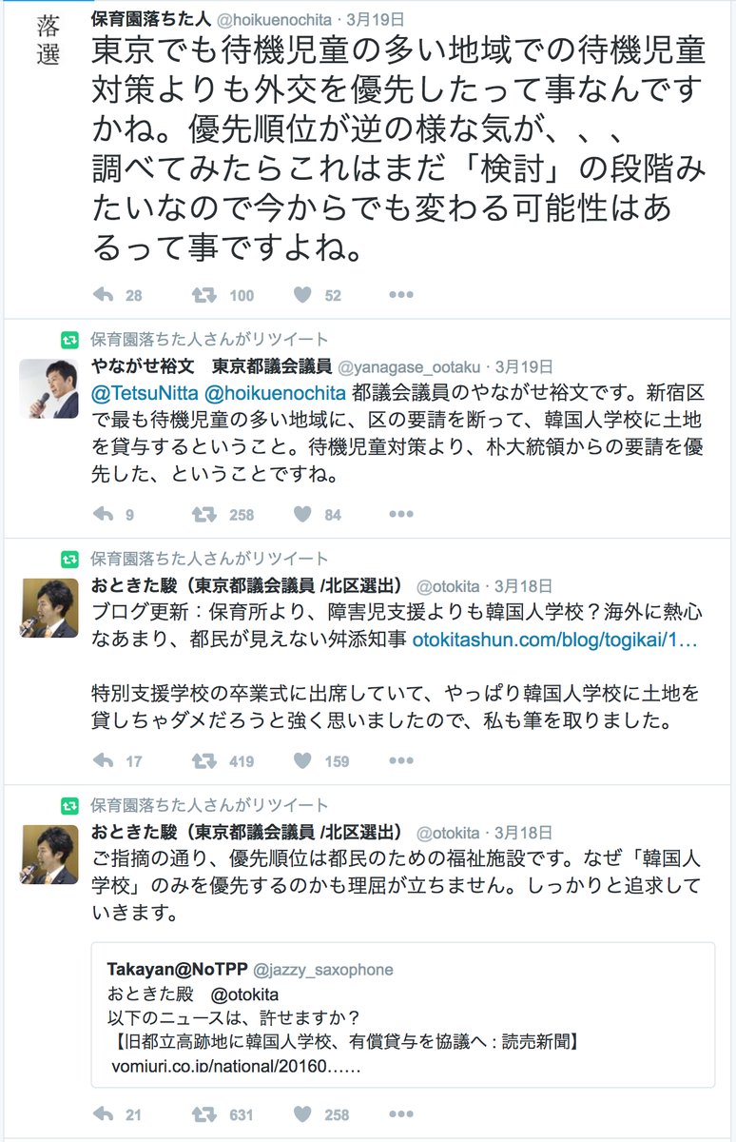Image resolution: width=736 pixels, height=1142 pixels.
Task: Like the first tweet with 52 likes
Action: click(303, 295)
